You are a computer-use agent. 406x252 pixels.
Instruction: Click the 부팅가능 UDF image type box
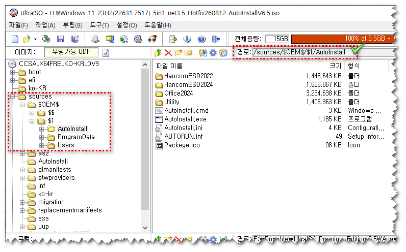coord(71,52)
